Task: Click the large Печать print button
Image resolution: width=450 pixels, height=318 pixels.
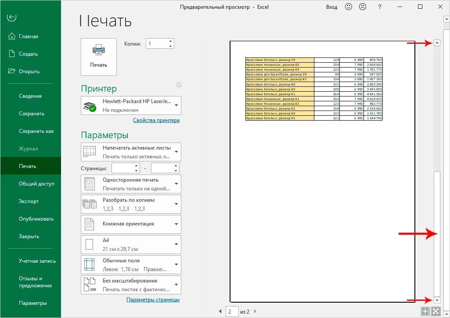Action: tap(99, 57)
